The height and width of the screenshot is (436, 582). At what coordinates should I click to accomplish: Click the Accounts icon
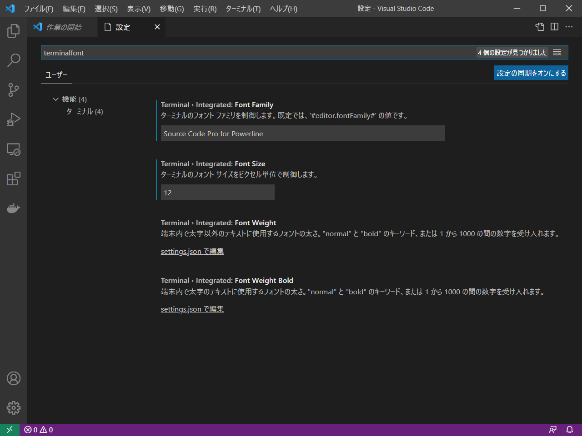14,378
